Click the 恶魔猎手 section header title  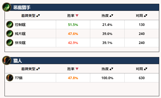pos(22,8)
